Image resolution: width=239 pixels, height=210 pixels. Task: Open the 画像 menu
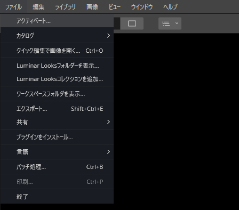92,7
